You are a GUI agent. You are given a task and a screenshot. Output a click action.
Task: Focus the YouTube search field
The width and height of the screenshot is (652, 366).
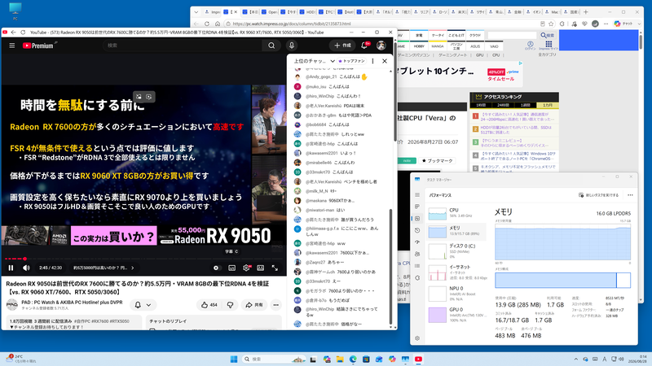(183, 46)
